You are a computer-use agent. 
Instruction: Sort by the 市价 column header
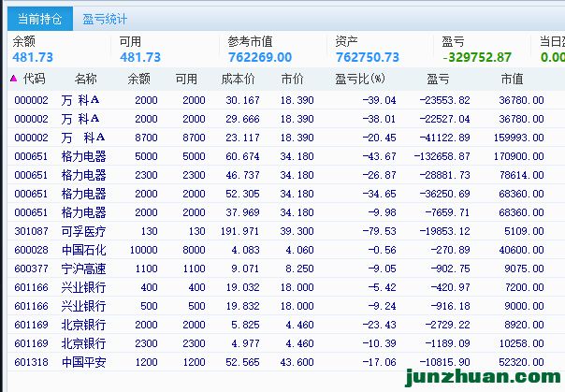click(292, 79)
